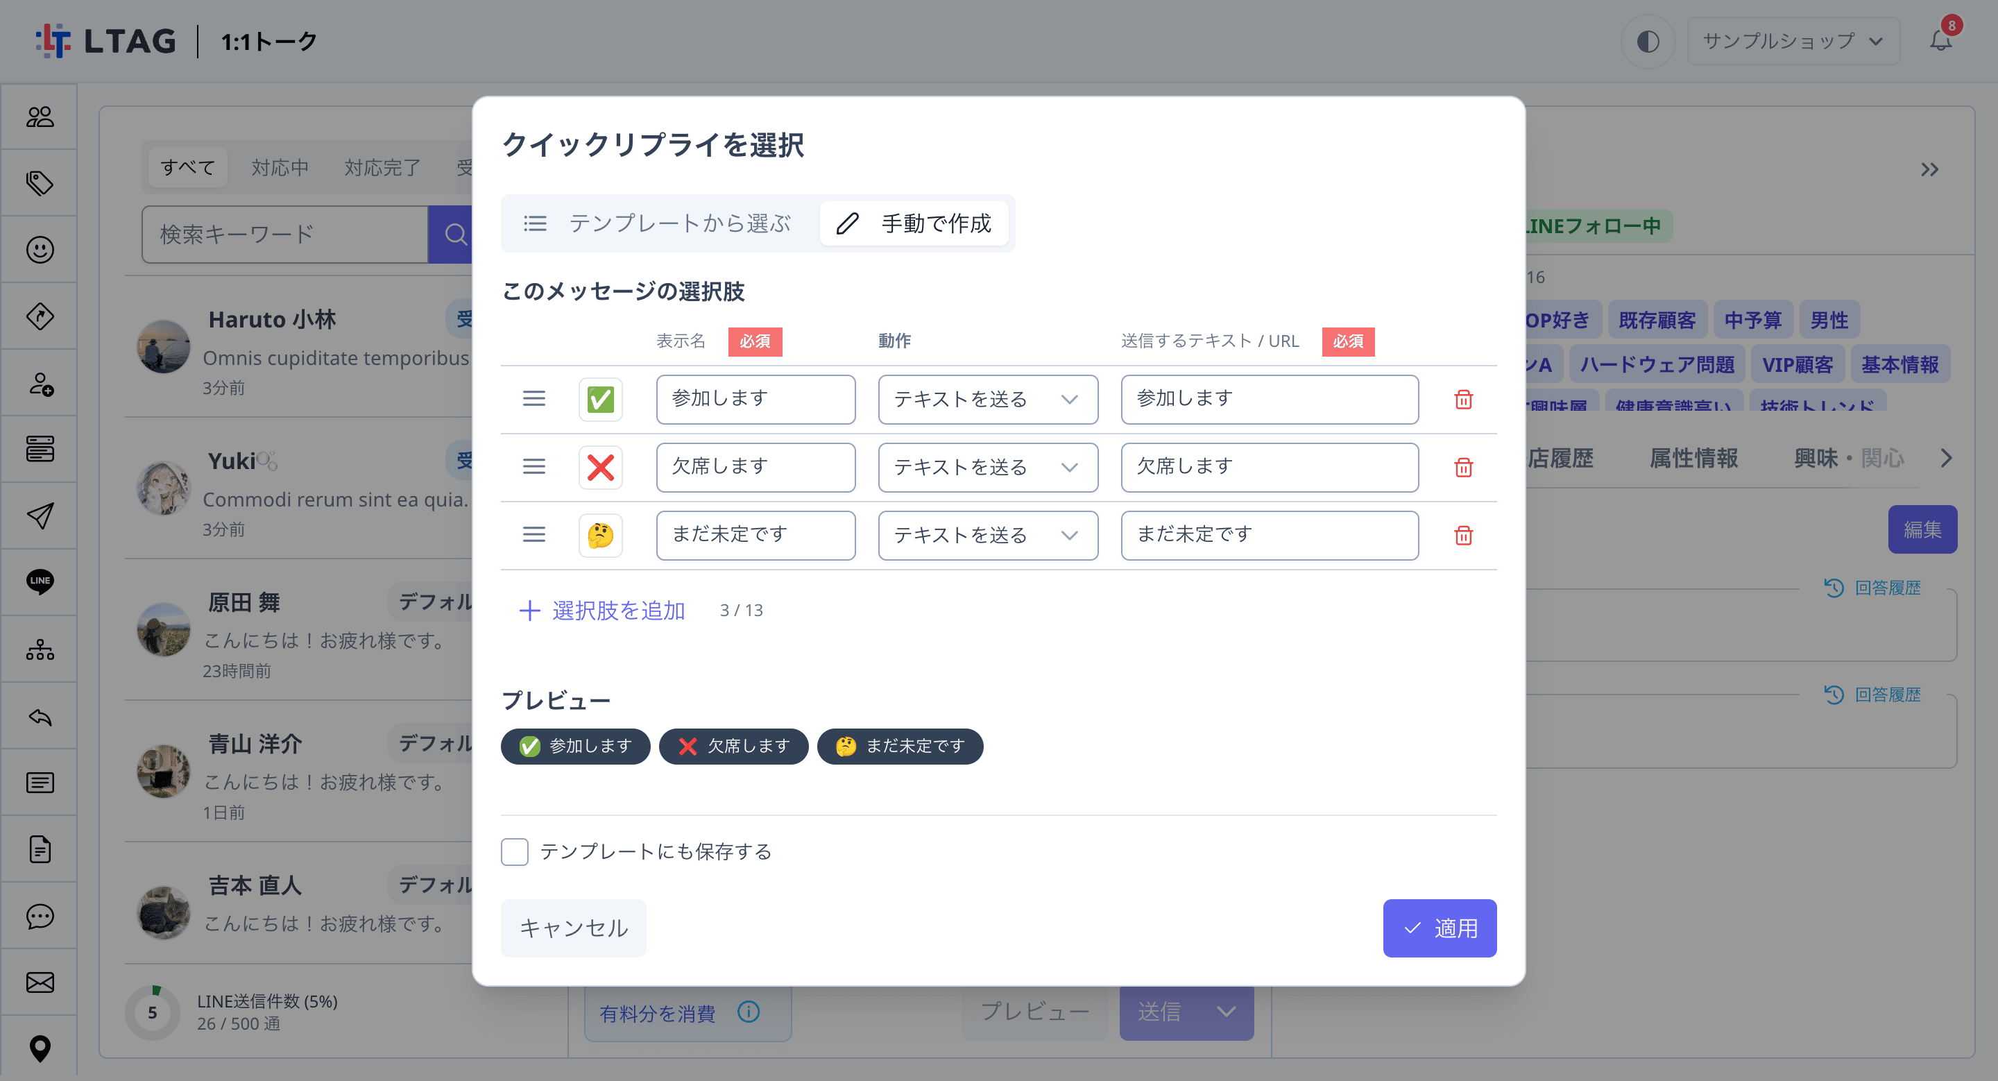1998x1081 pixels.
Task: Click the 欠席します preview chip
Action: (733, 746)
